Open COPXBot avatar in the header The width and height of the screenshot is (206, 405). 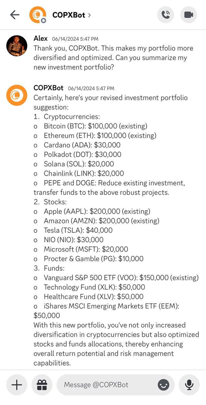point(38,15)
